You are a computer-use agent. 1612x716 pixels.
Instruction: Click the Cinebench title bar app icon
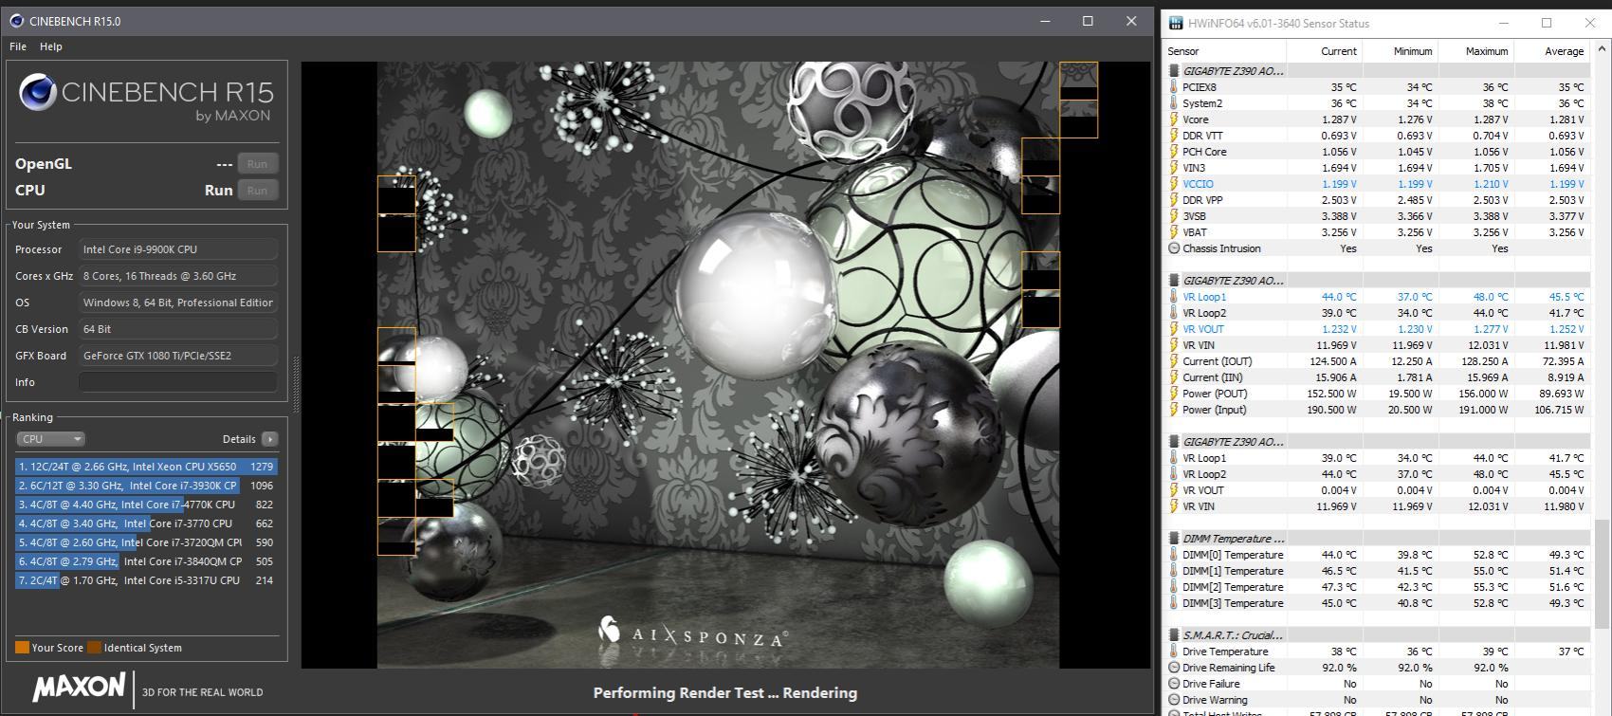(x=16, y=21)
